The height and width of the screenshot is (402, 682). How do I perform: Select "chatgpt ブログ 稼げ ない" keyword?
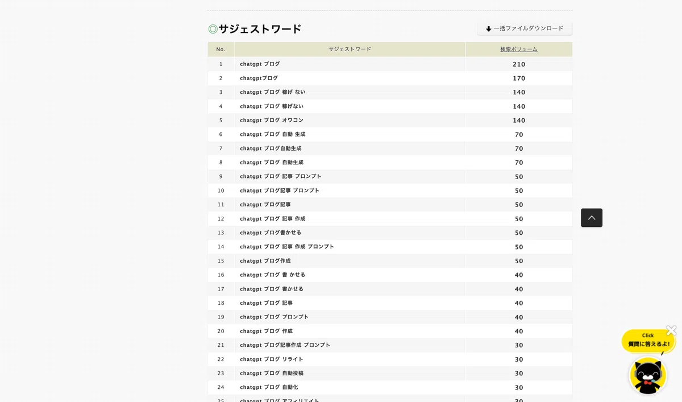(272, 92)
